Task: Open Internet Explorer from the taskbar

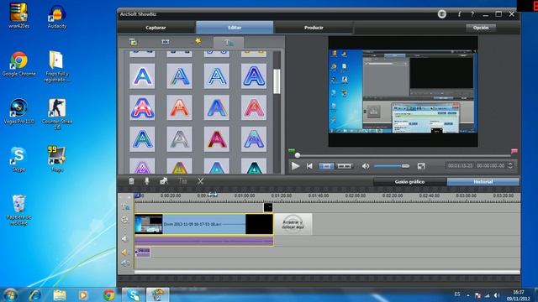Action: pyautogui.click(x=35, y=294)
